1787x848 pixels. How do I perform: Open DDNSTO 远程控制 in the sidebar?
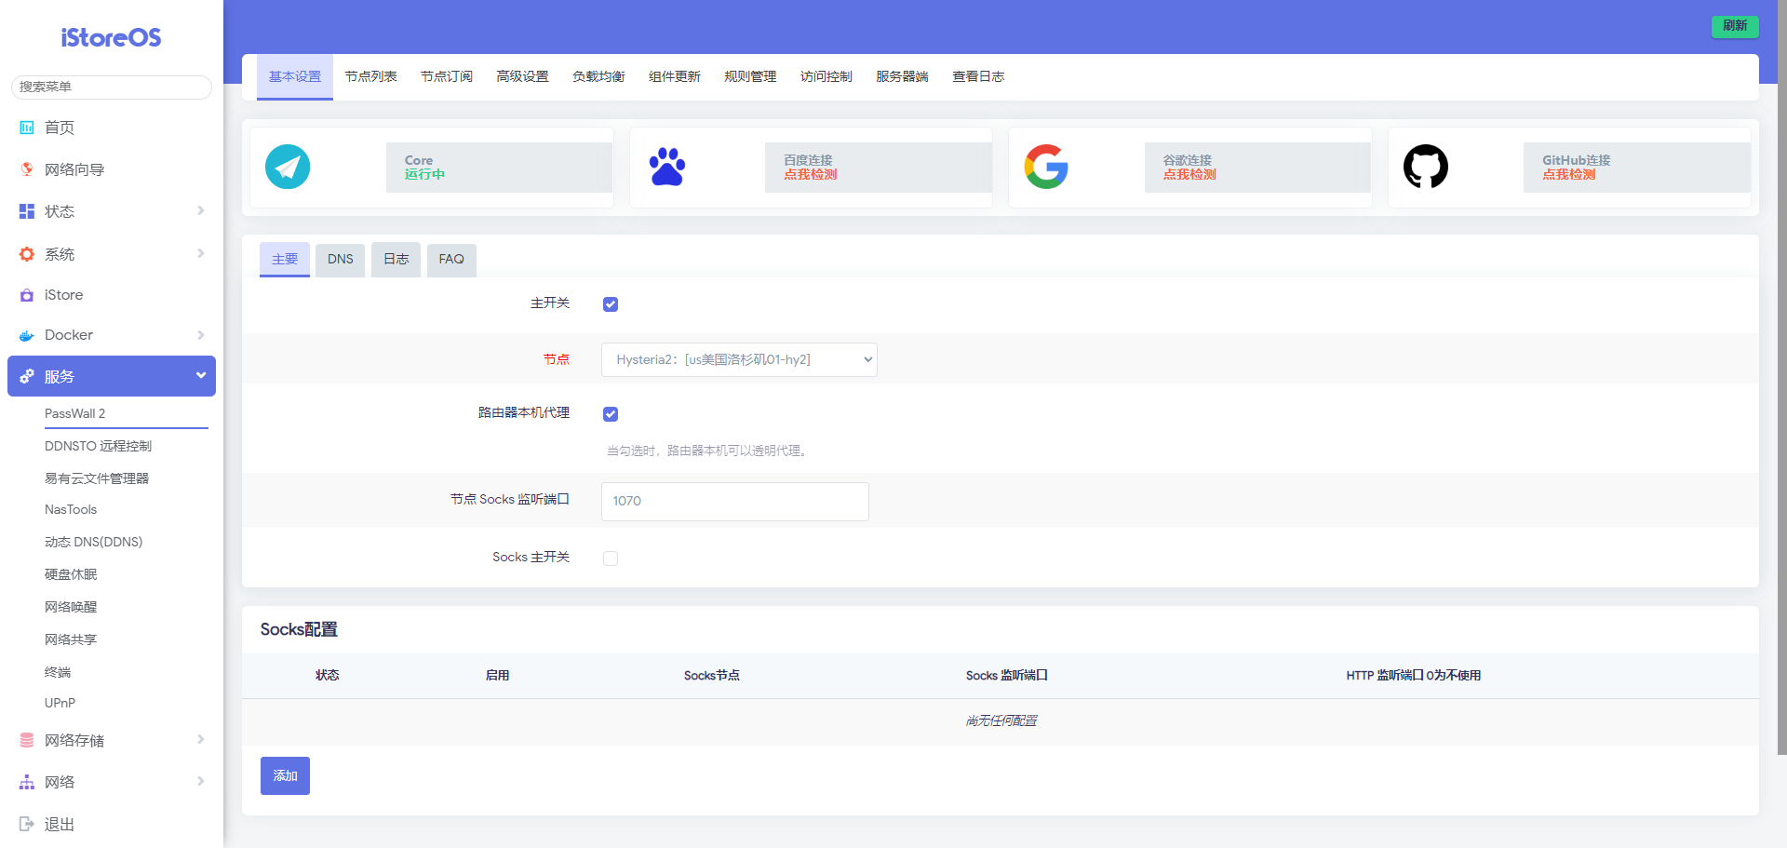[x=98, y=446]
